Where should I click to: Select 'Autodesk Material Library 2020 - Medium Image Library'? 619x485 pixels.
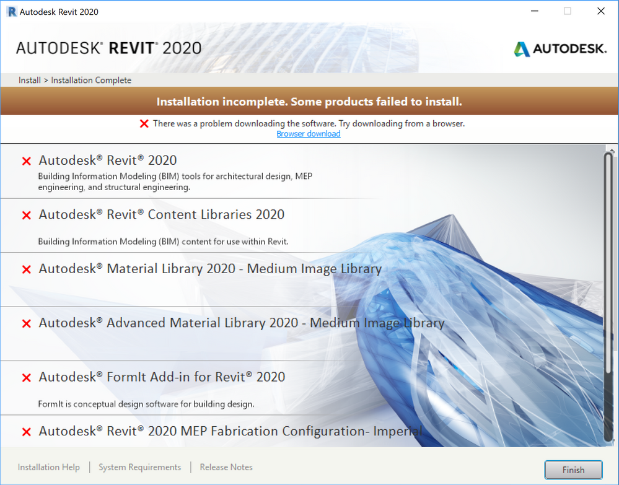pos(210,269)
